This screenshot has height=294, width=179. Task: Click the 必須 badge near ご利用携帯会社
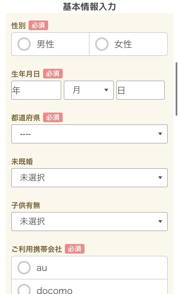[74, 249]
